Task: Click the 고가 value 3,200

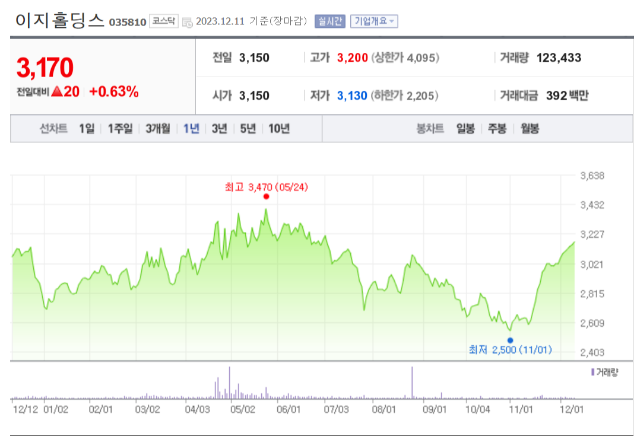Action: point(352,58)
